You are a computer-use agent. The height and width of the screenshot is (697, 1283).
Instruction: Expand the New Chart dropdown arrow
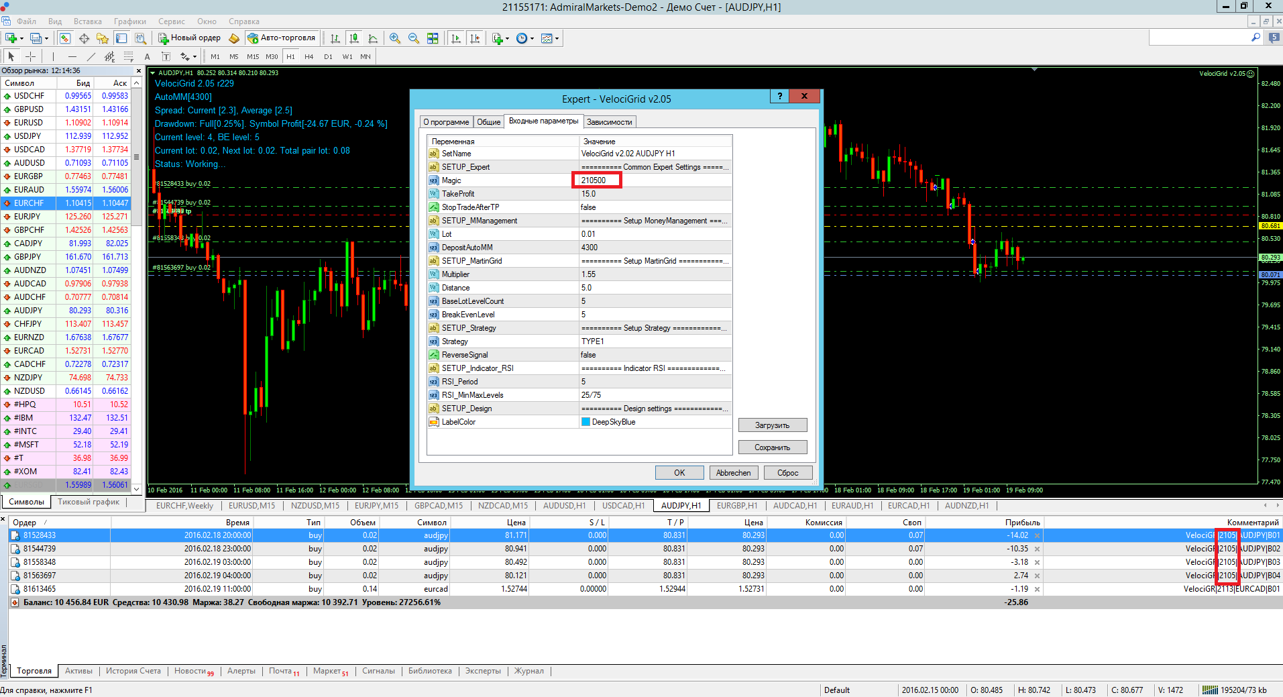(21, 38)
